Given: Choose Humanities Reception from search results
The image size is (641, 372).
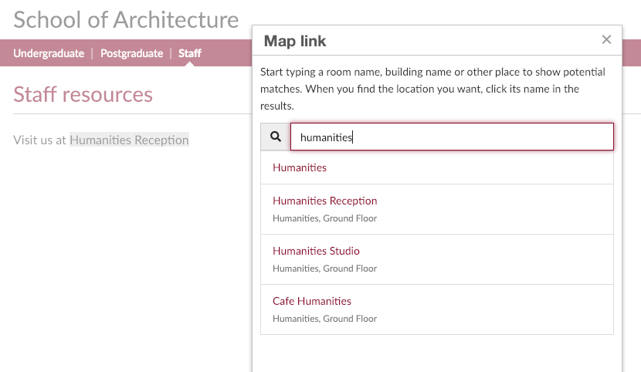Looking at the screenshot, I should pos(325,201).
